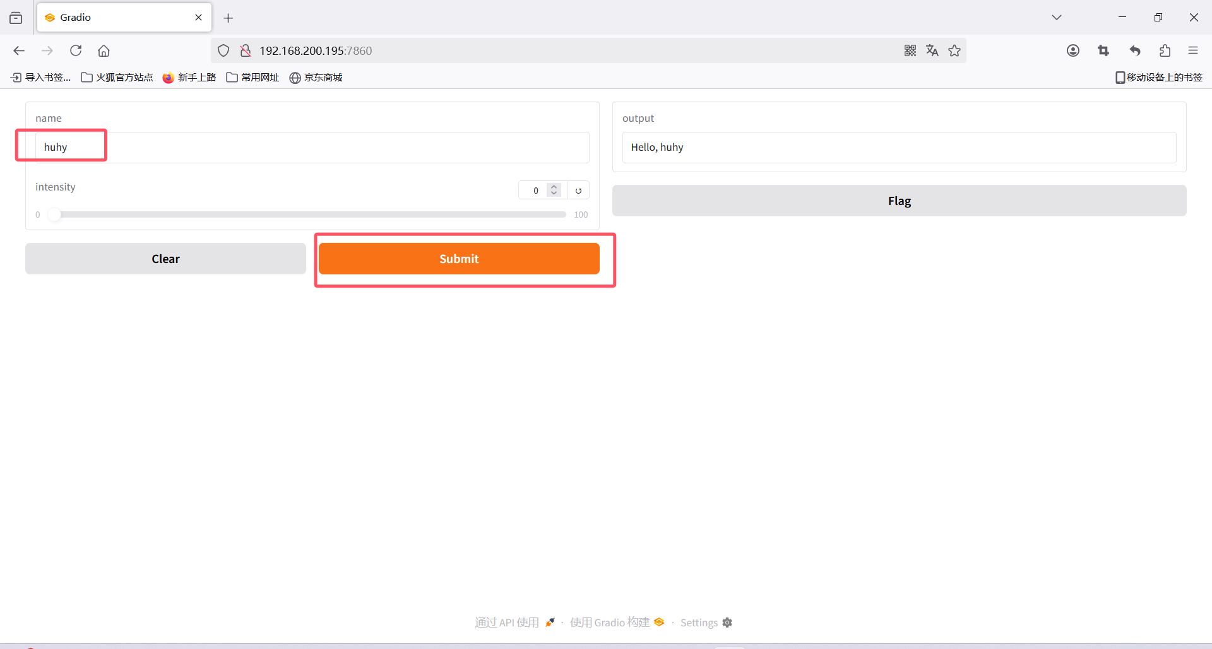Minimize the browser window

[x=1122, y=17]
